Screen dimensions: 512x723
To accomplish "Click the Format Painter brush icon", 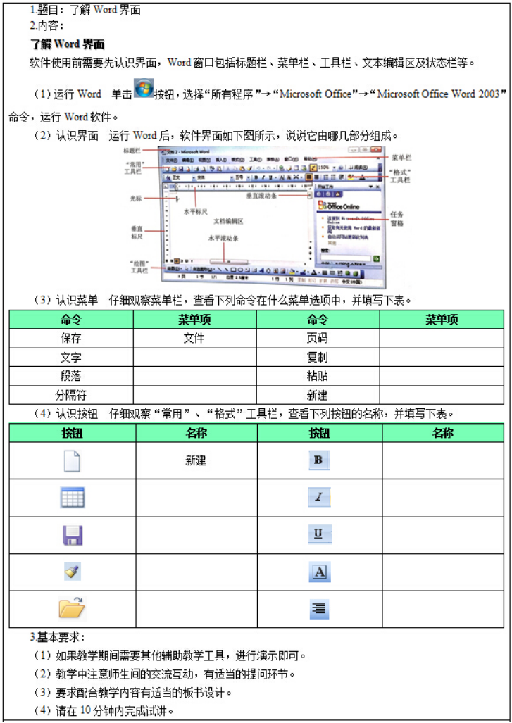I will tap(73, 572).
